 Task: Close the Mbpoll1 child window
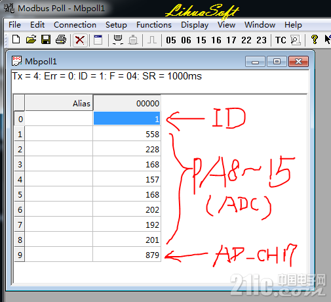[x=298, y=62]
